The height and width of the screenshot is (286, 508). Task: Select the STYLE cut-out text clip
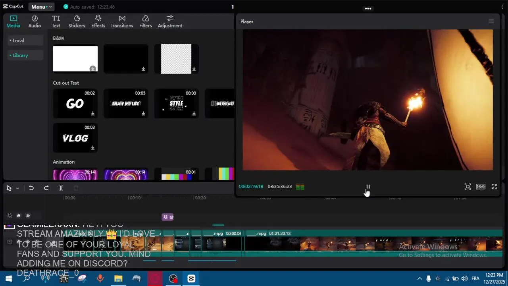(x=177, y=103)
